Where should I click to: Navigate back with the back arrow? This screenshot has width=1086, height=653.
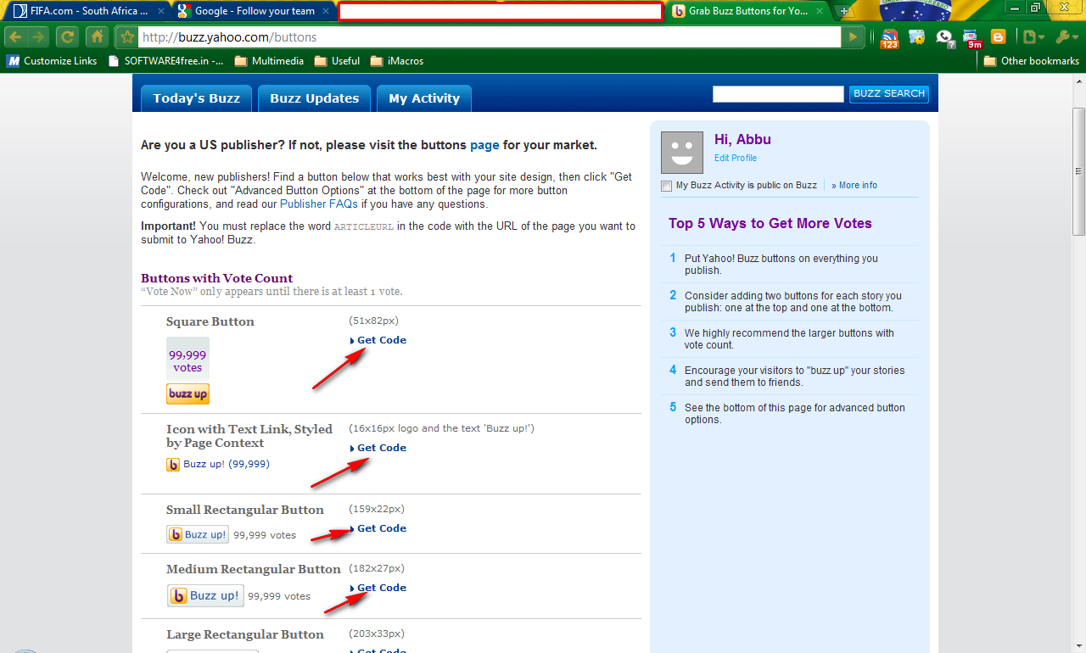(x=17, y=36)
